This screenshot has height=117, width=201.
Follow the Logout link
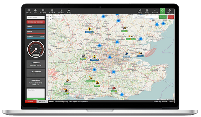(171, 102)
